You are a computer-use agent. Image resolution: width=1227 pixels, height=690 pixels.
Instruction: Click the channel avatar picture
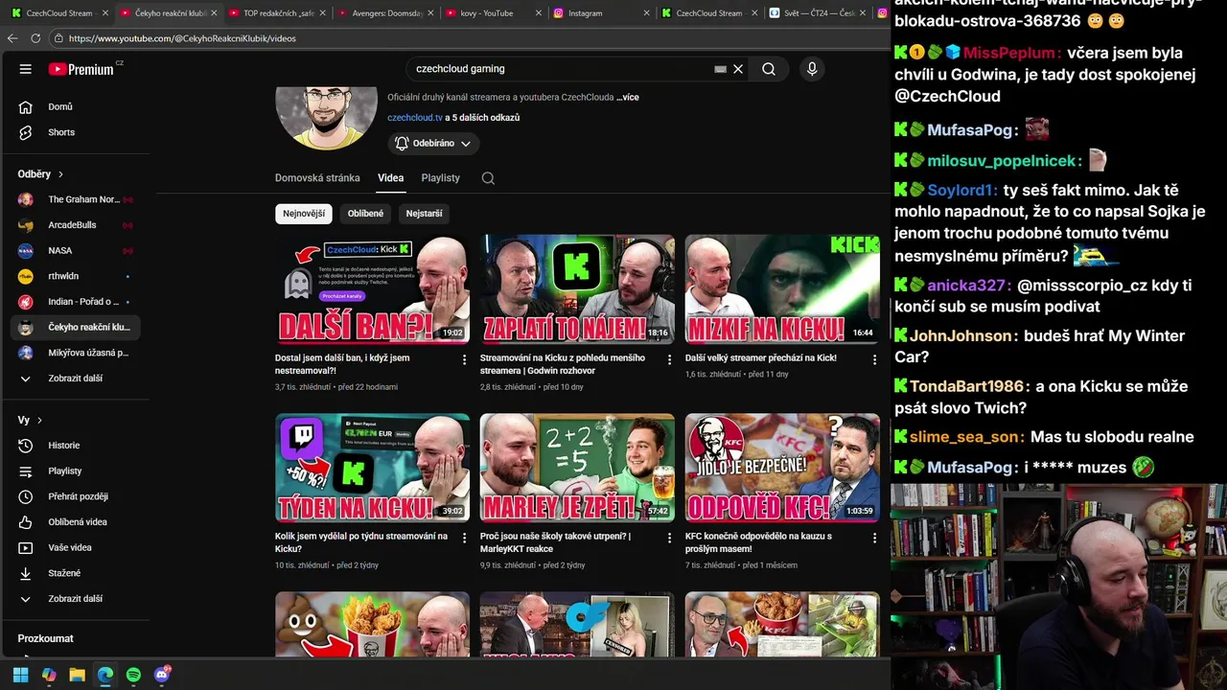coord(326,118)
